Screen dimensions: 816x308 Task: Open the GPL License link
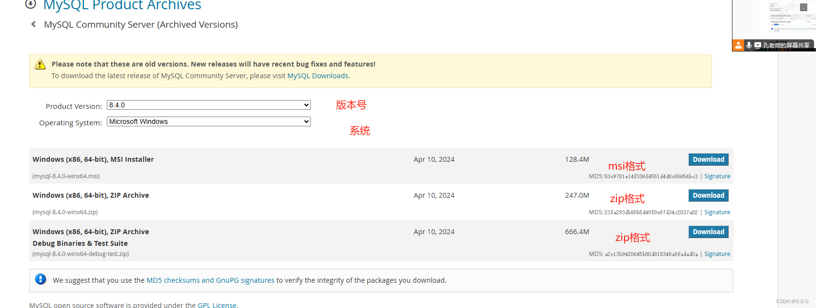[217, 305]
